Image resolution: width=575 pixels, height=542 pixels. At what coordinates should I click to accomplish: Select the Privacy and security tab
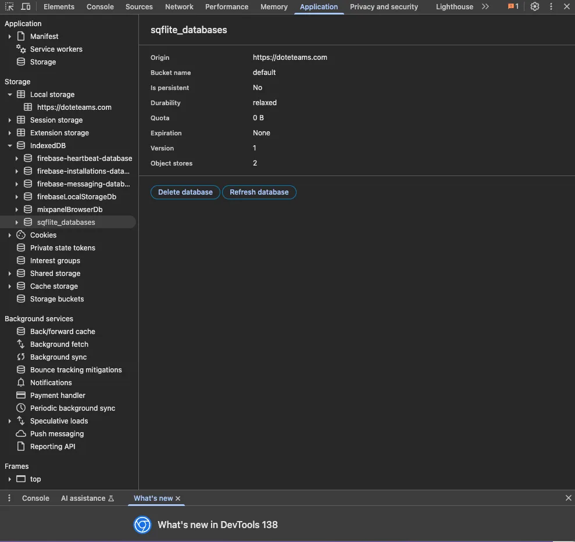pos(384,6)
